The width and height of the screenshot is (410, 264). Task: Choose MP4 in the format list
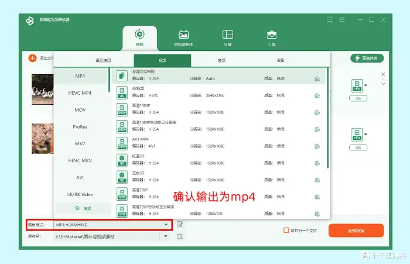click(80, 76)
